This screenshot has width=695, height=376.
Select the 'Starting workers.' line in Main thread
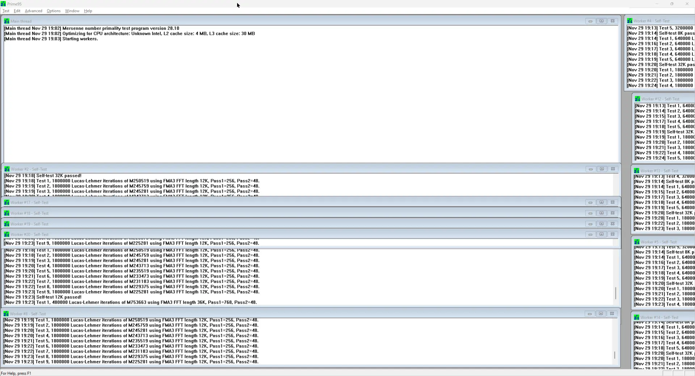tap(51, 39)
